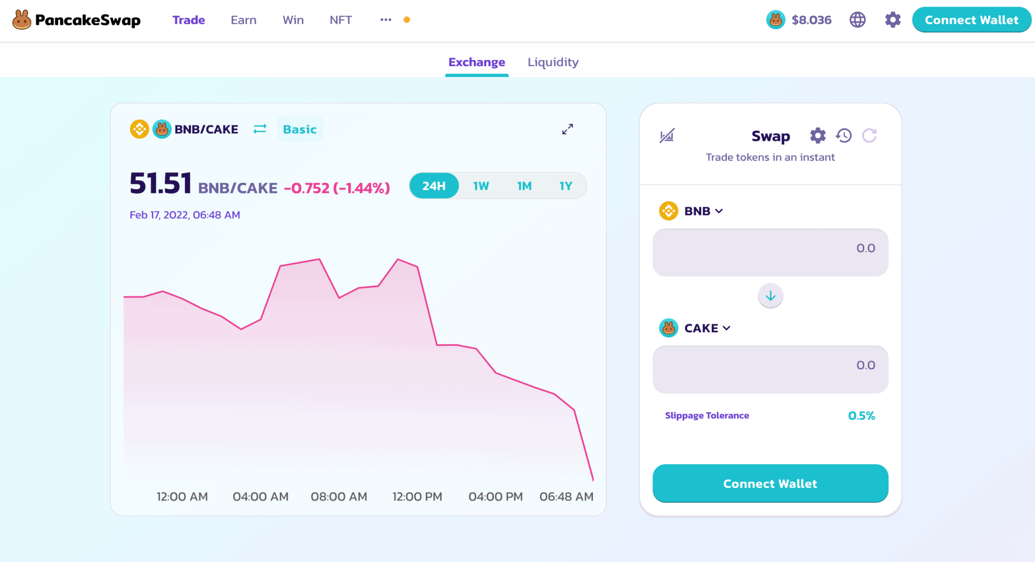
Task: Switch to the Exchange tab
Action: click(477, 62)
